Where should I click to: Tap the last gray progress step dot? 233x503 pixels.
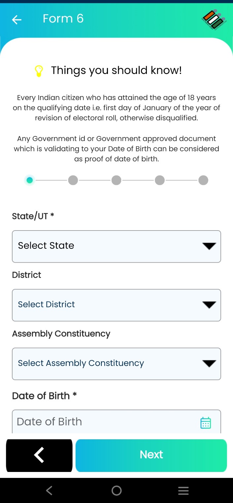(x=203, y=180)
